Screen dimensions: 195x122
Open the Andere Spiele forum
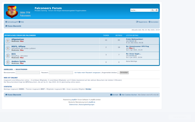pos(19,61)
